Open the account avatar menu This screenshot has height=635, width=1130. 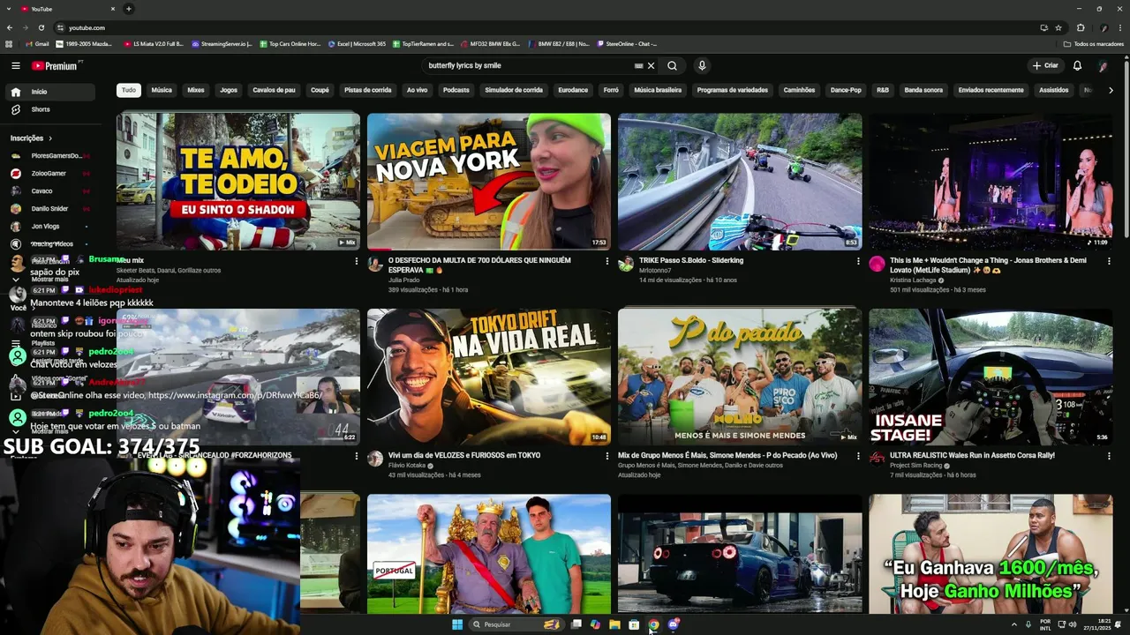[1103, 65]
